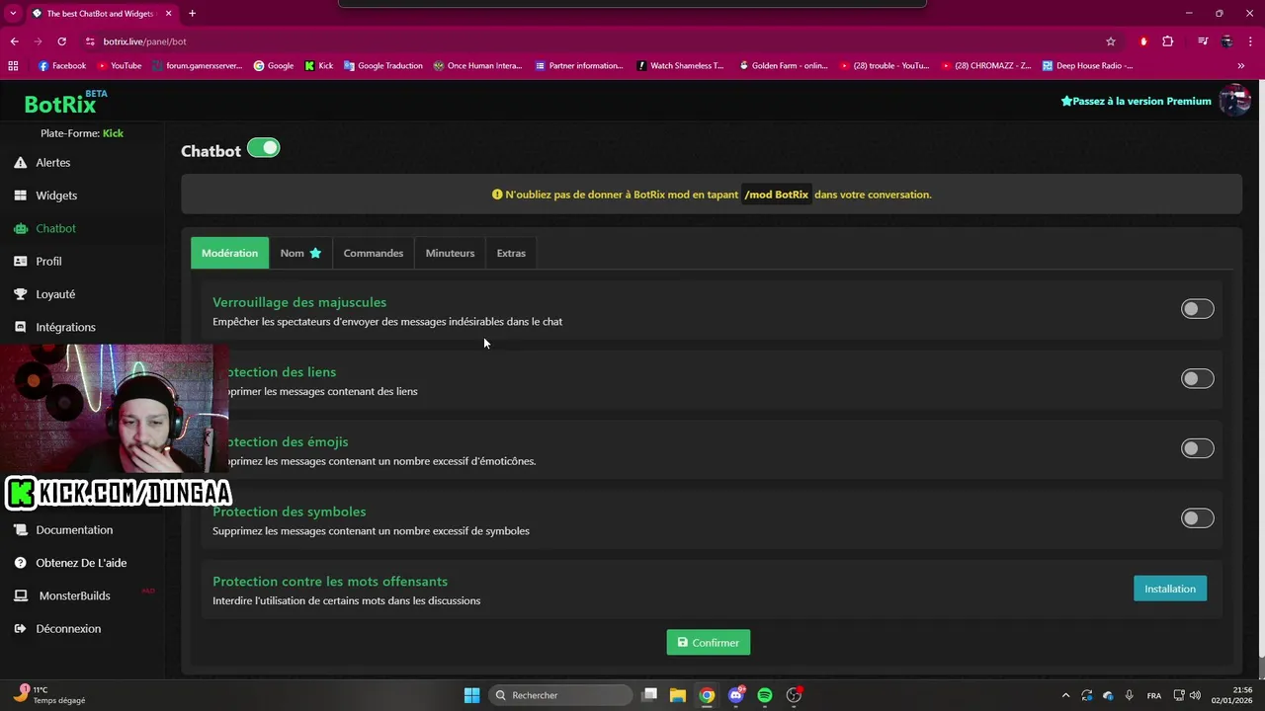Click Passez à la version Premium
1265x711 pixels.
[1136, 101]
